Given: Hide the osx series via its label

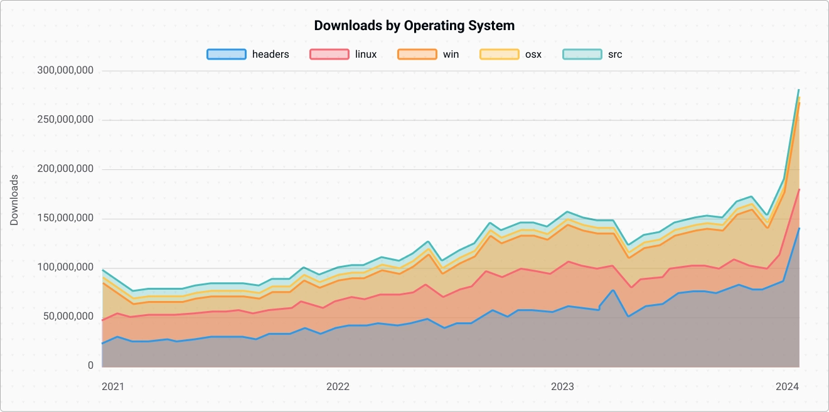Looking at the screenshot, I should (x=533, y=55).
